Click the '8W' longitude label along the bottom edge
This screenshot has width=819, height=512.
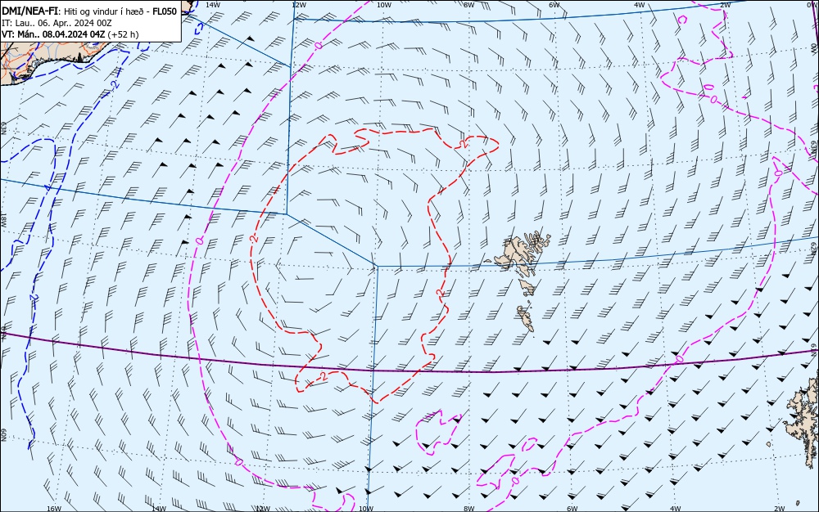tap(469, 509)
